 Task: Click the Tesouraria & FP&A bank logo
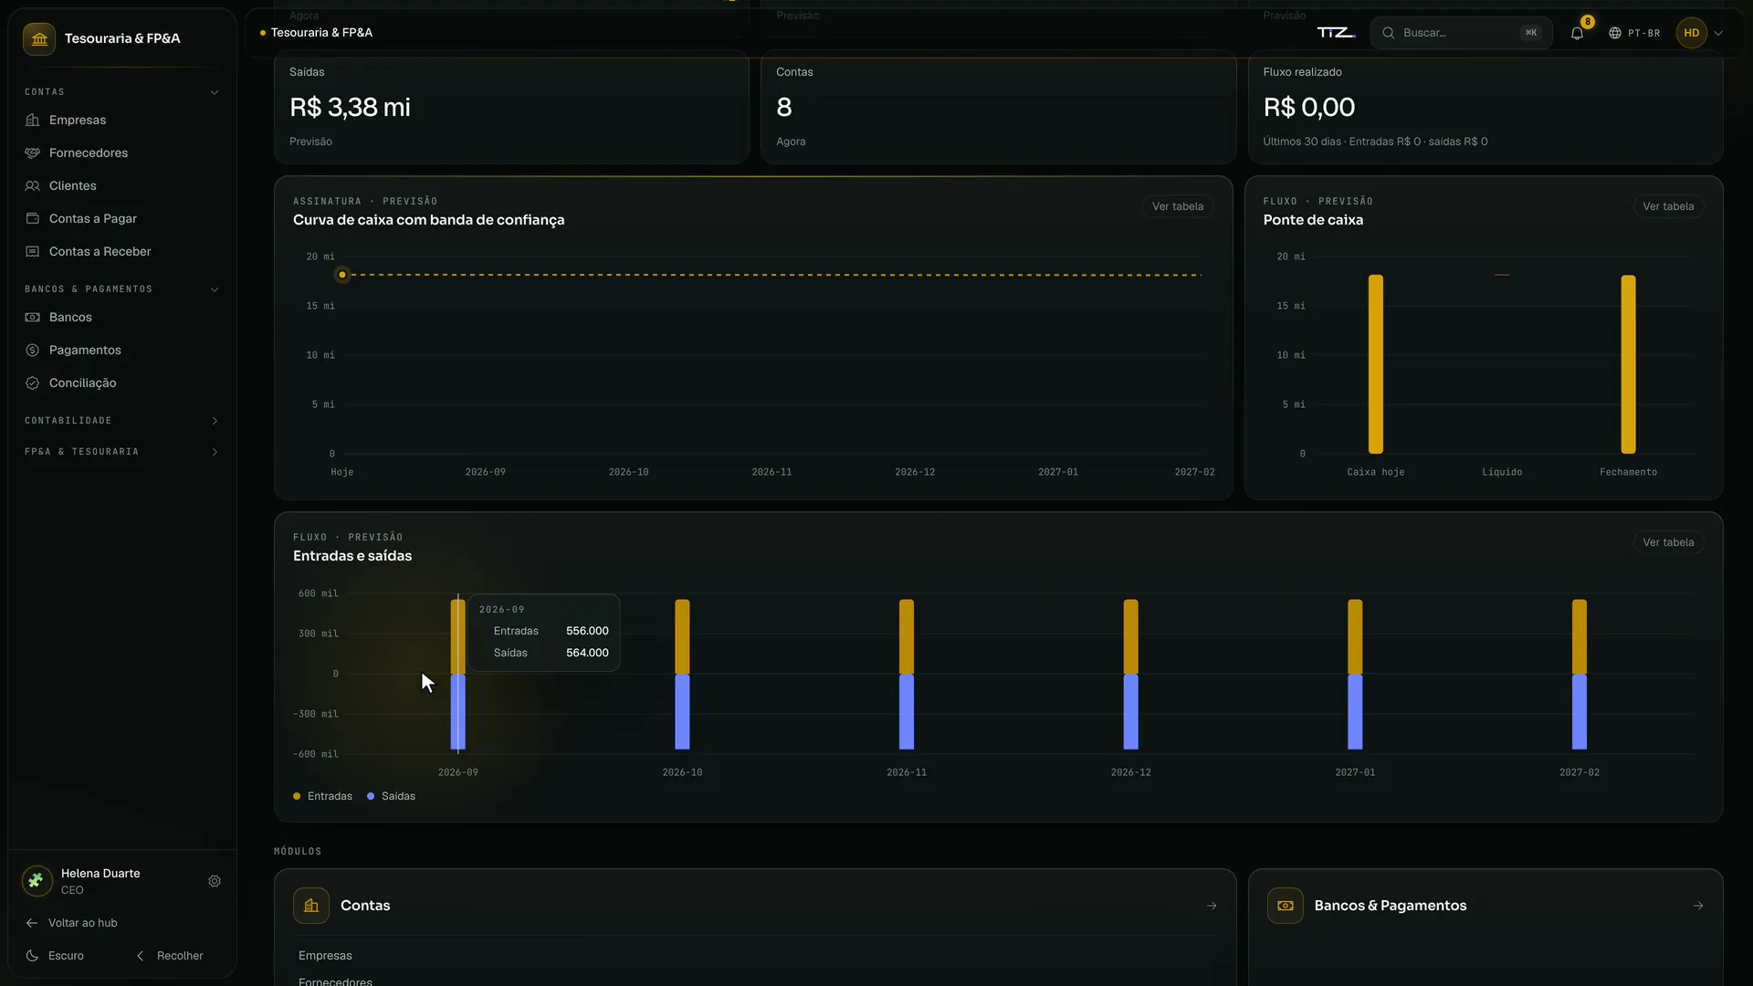pos(39,39)
